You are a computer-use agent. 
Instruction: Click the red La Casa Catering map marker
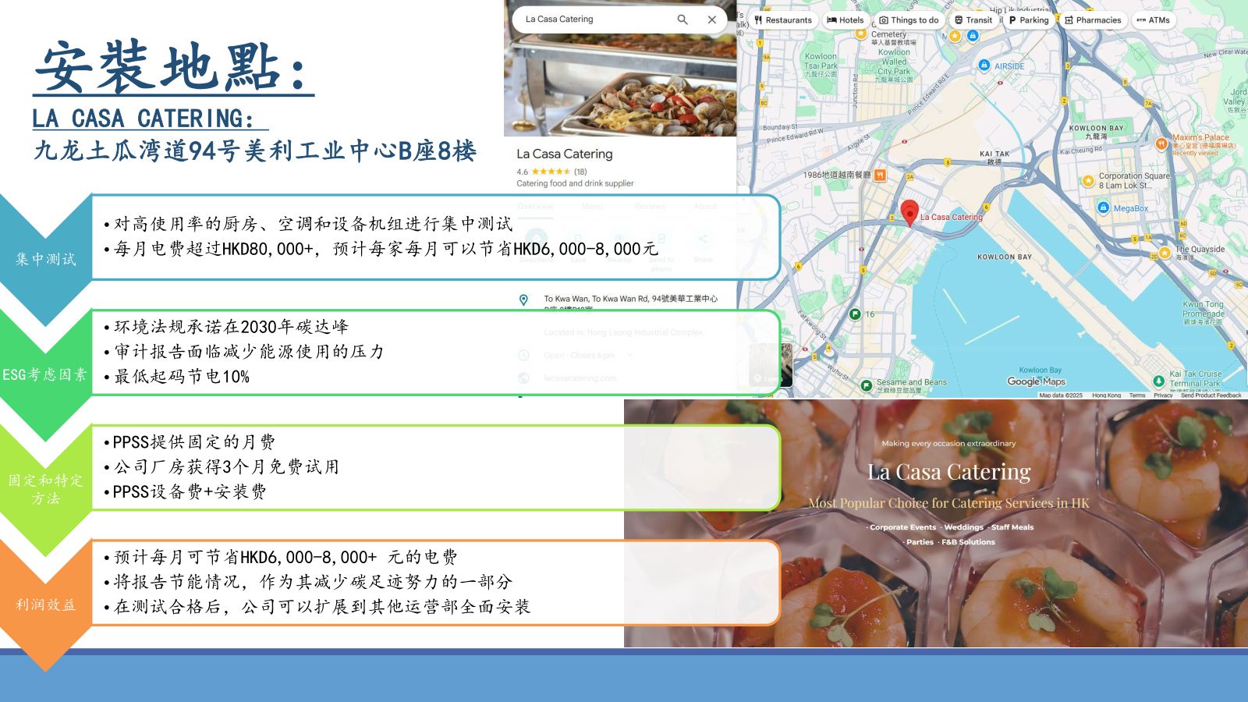909,212
